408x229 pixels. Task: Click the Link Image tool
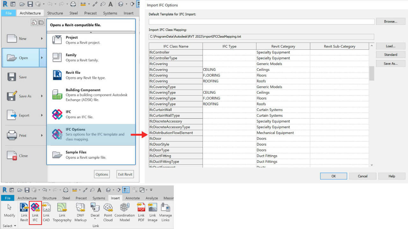click(x=152, y=212)
